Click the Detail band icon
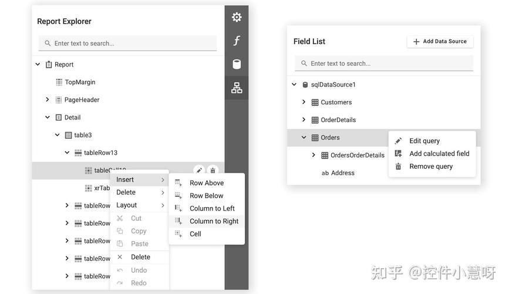 click(x=59, y=118)
